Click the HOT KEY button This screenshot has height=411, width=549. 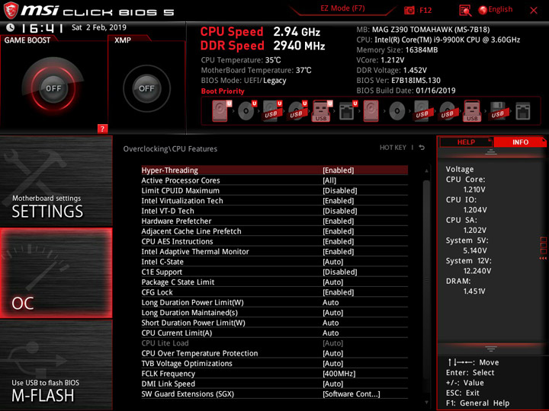(x=393, y=148)
